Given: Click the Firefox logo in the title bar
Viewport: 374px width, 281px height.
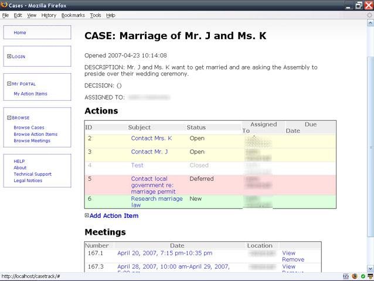Looking at the screenshot, I should (x=4, y=5).
